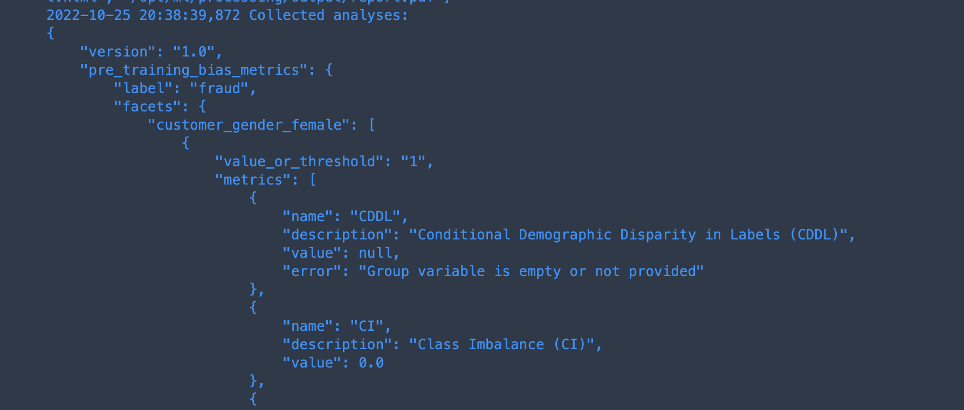Click the "metrics" key

(x=253, y=180)
